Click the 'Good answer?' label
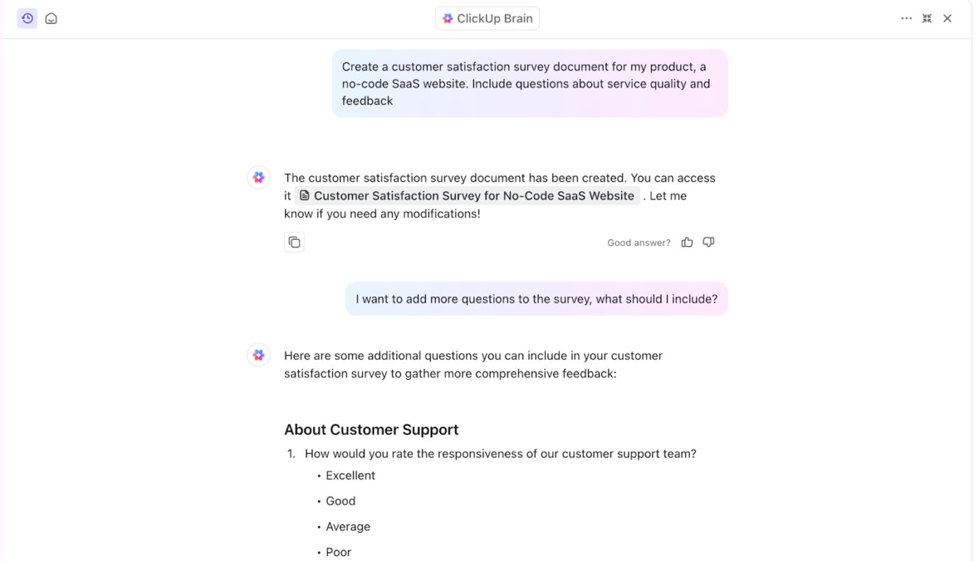The width and height of the screenshot is (979, 561). click(x=638, y=243)
